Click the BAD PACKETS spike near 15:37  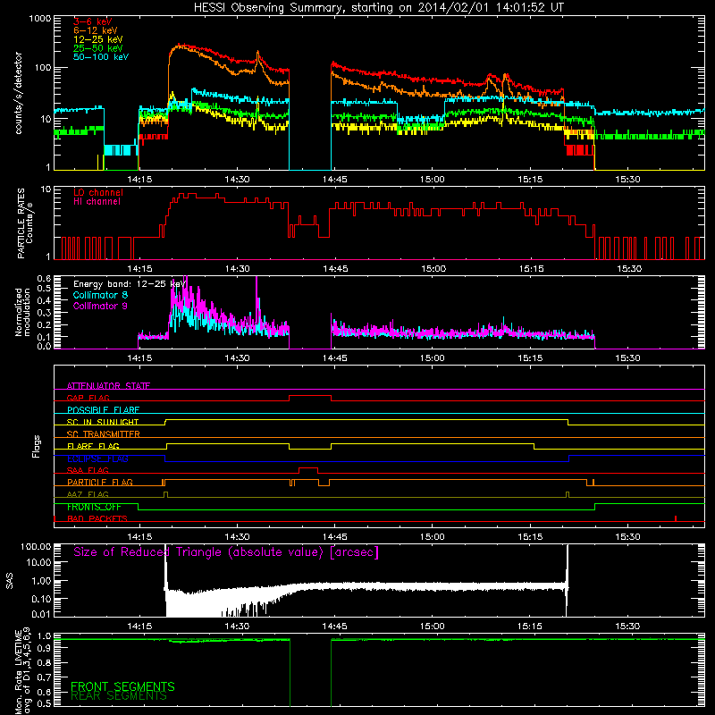pyautogui.click(x=676, y=518)
